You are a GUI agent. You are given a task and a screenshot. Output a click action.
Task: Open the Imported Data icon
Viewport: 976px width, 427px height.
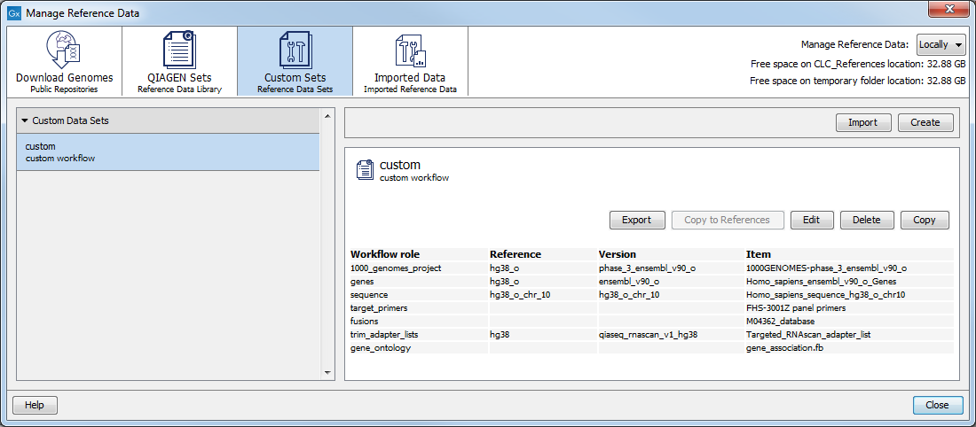tap(410, 50)
